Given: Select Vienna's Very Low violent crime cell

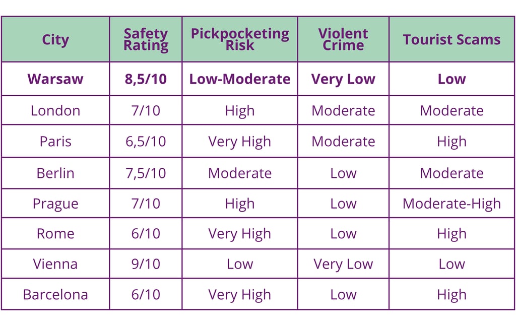Looking at the screenshot, I should pyautogui.click(x=343, y=264).
